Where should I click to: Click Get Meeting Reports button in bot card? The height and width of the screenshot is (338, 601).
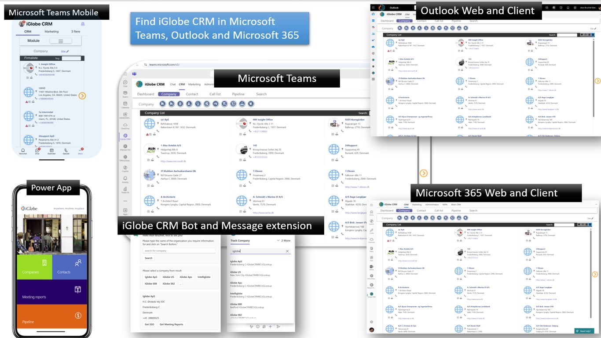(171, 324)
